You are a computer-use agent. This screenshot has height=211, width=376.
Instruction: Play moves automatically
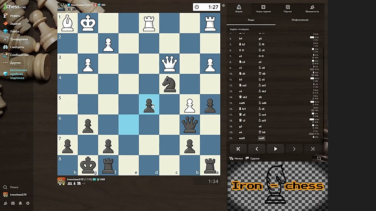[x=276, y=149]
